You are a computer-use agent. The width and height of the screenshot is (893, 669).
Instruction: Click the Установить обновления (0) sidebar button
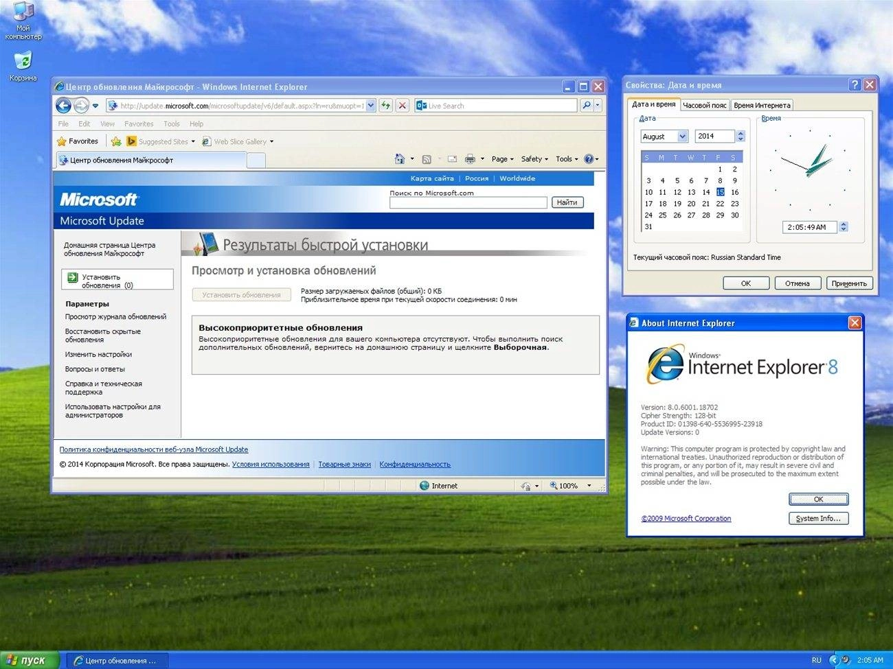pos(117,279)
